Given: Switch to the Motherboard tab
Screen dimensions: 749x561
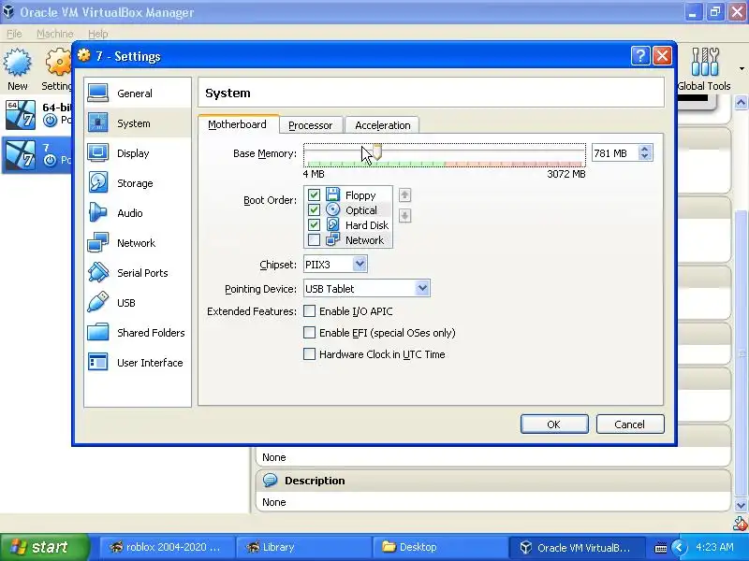Looking at the screenshot, I should point(238,124).
